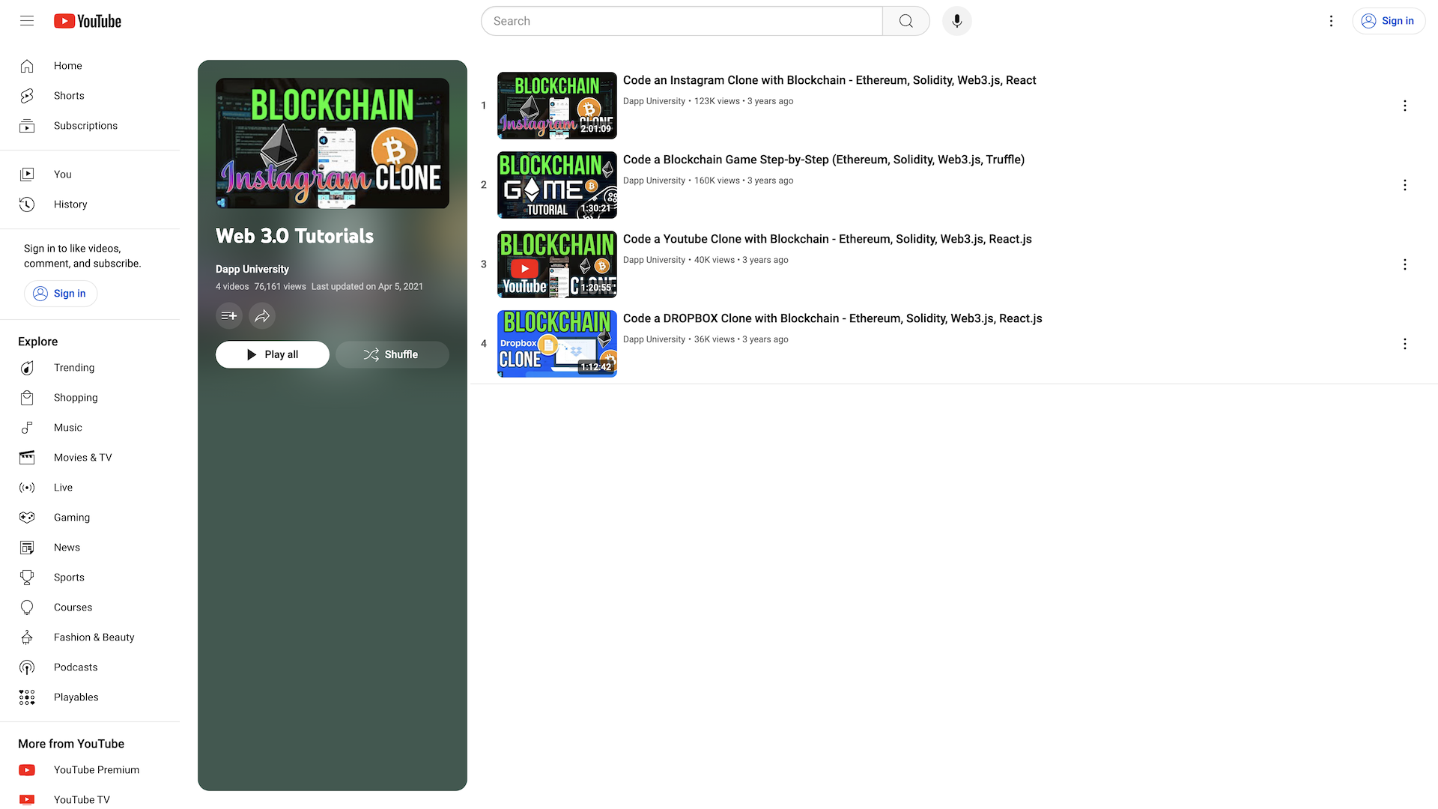
Task: Click Dapp University under the Instagram Clone video
Action: click(654, 101)
